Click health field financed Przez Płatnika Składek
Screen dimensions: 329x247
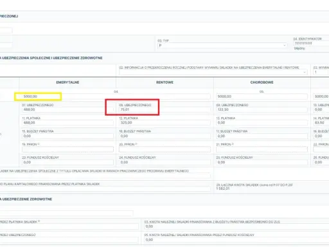(69, 226)
